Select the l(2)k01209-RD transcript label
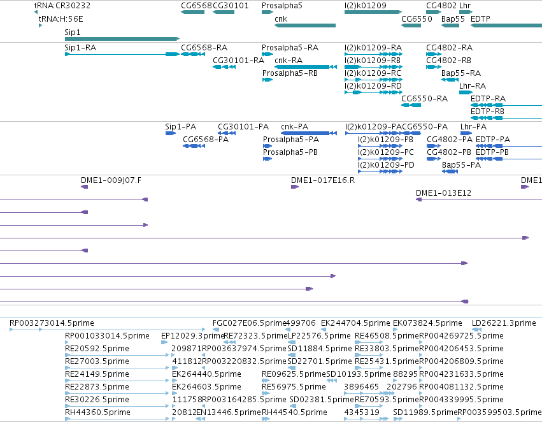The width and height of the screenshot is (542, 422). 373,86
